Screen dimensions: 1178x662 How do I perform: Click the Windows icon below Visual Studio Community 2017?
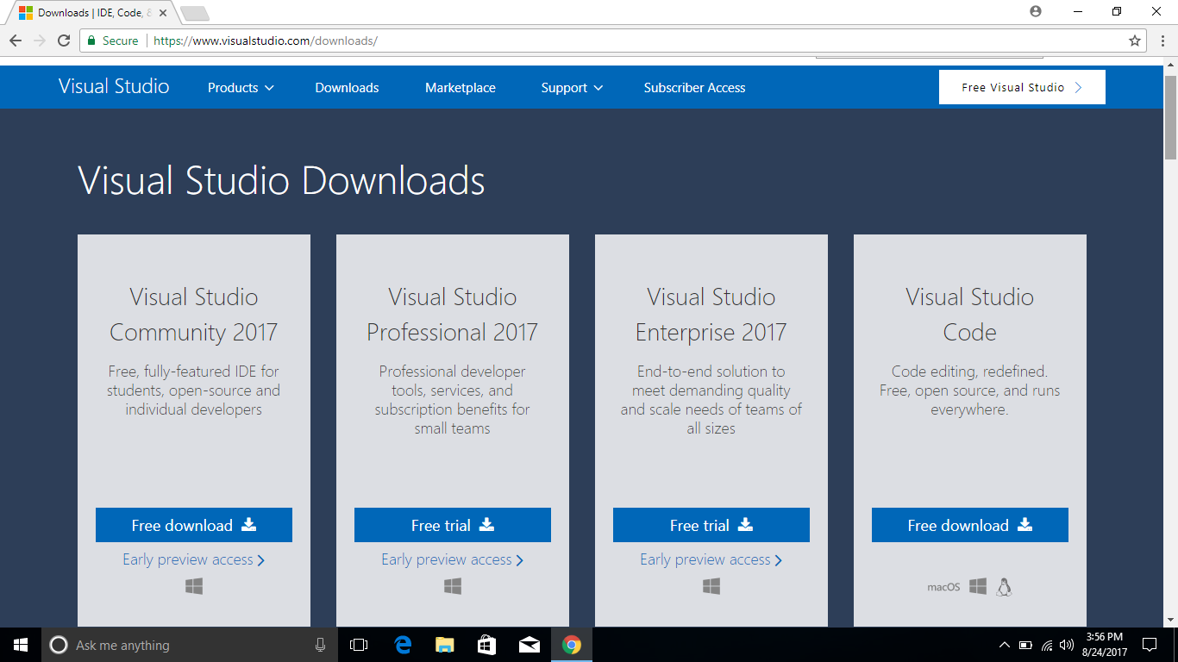point(193,586)
